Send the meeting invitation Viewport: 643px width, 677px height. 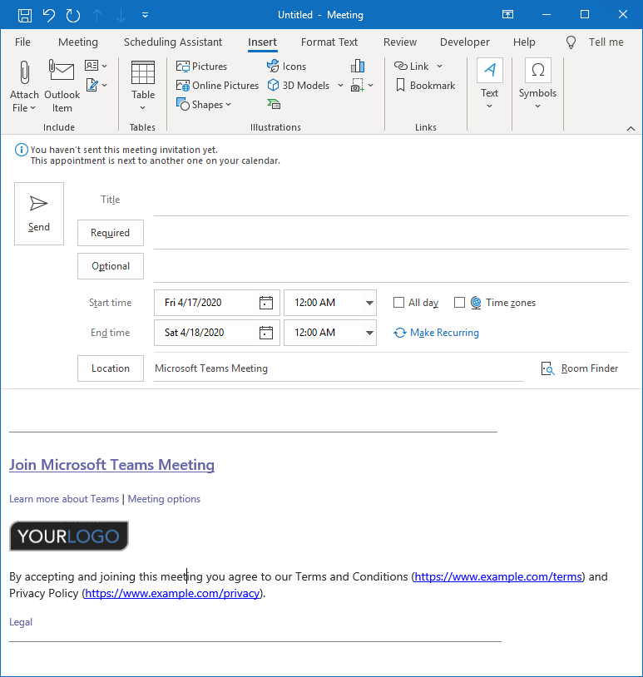39,214
